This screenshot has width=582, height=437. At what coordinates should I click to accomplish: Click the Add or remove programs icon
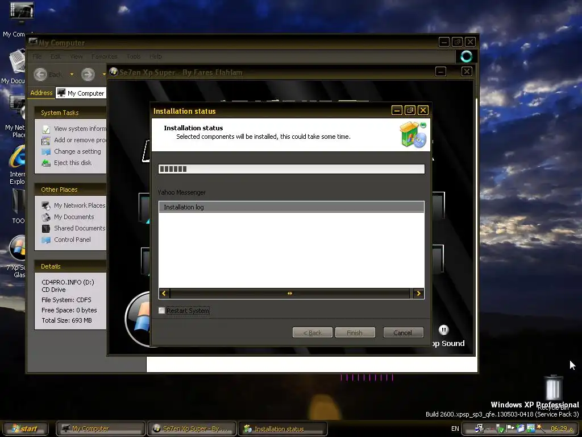tap(46, 141)
